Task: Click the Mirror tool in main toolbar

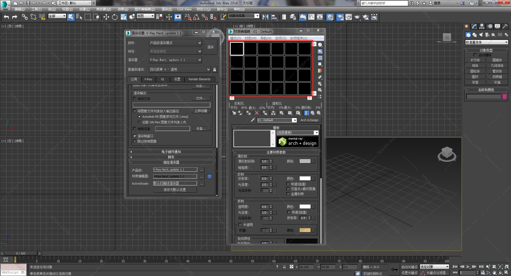Action: tap(265, 17)
